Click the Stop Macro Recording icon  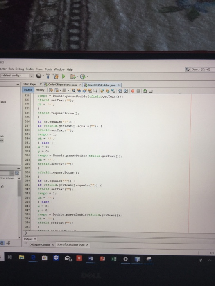point(138,91)
